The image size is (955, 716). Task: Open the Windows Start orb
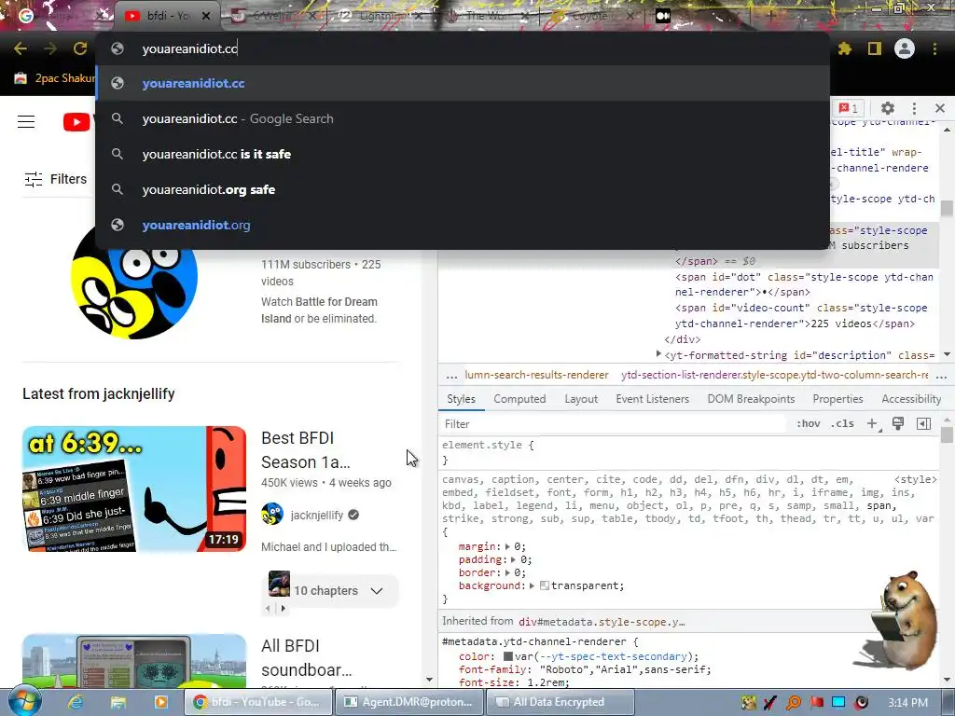[23, 700]
